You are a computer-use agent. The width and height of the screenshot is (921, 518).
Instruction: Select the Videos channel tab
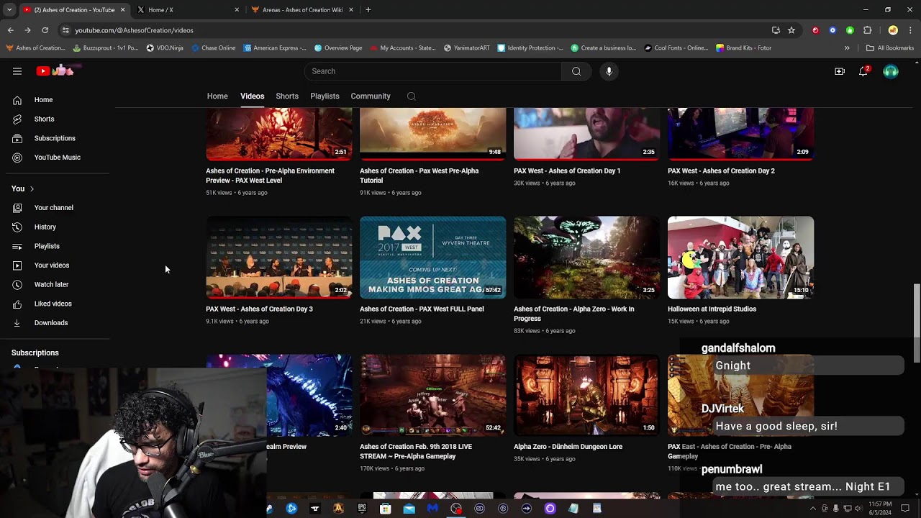tap(252, 96)
